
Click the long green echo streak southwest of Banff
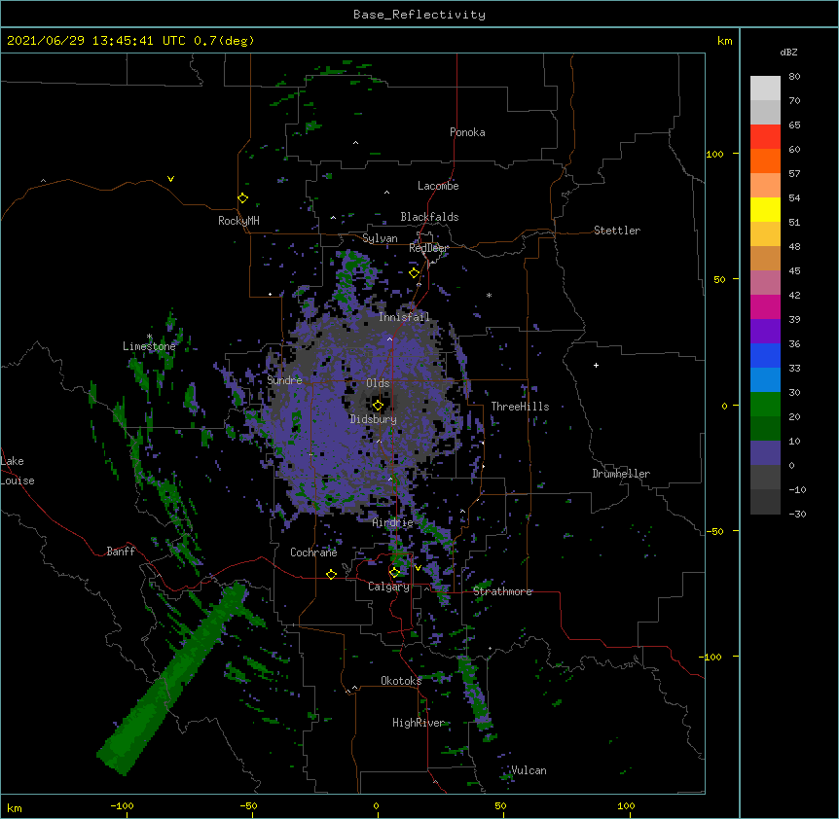click(x=172, y=680)
